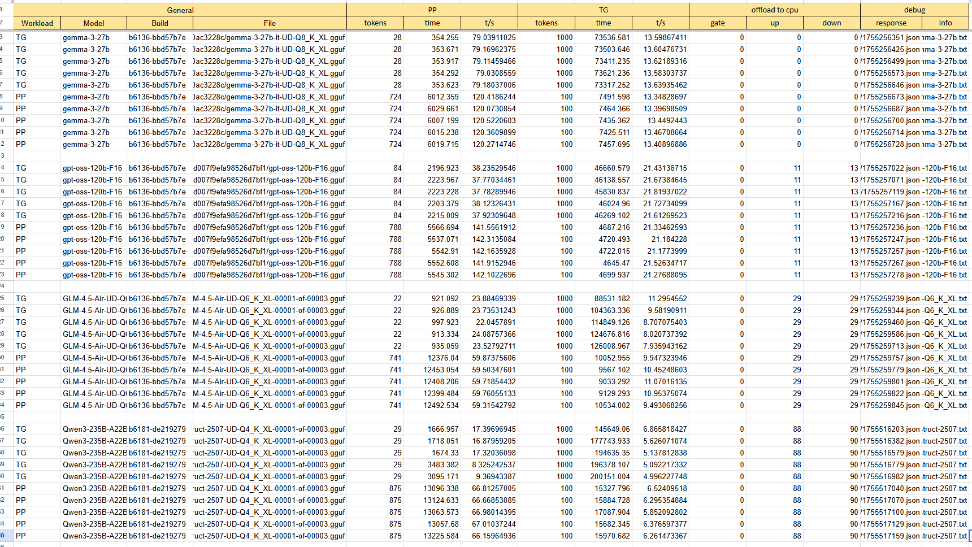Select the /1755257022.json response cell
This screenshot has height=547, width=972.
click(x=891, y=168)
